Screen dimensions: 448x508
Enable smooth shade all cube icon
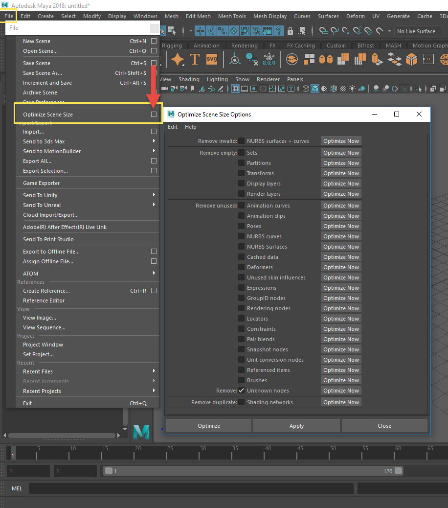coord(315,89)
